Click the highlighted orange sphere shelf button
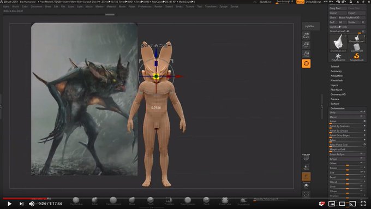The image size is (371, 209). pyautogui.click(x=306, y=63)
